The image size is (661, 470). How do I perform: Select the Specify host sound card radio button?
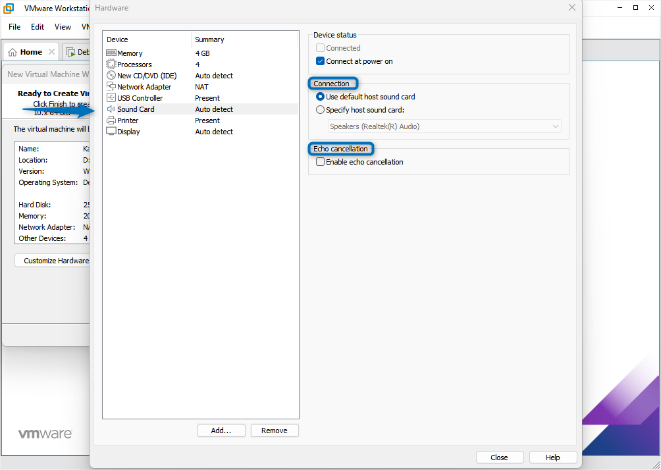click(320, 109)
